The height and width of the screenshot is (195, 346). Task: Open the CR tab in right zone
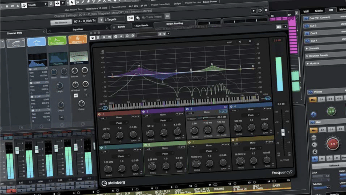tap(331, 10)
